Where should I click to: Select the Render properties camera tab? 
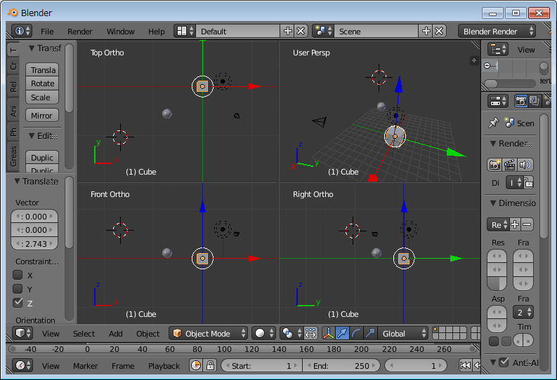(x=520, y=101)
